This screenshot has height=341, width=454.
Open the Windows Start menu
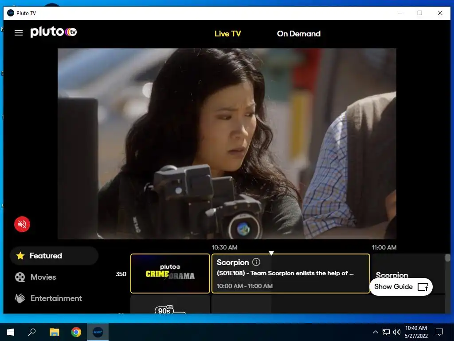[x=11, y=332]
